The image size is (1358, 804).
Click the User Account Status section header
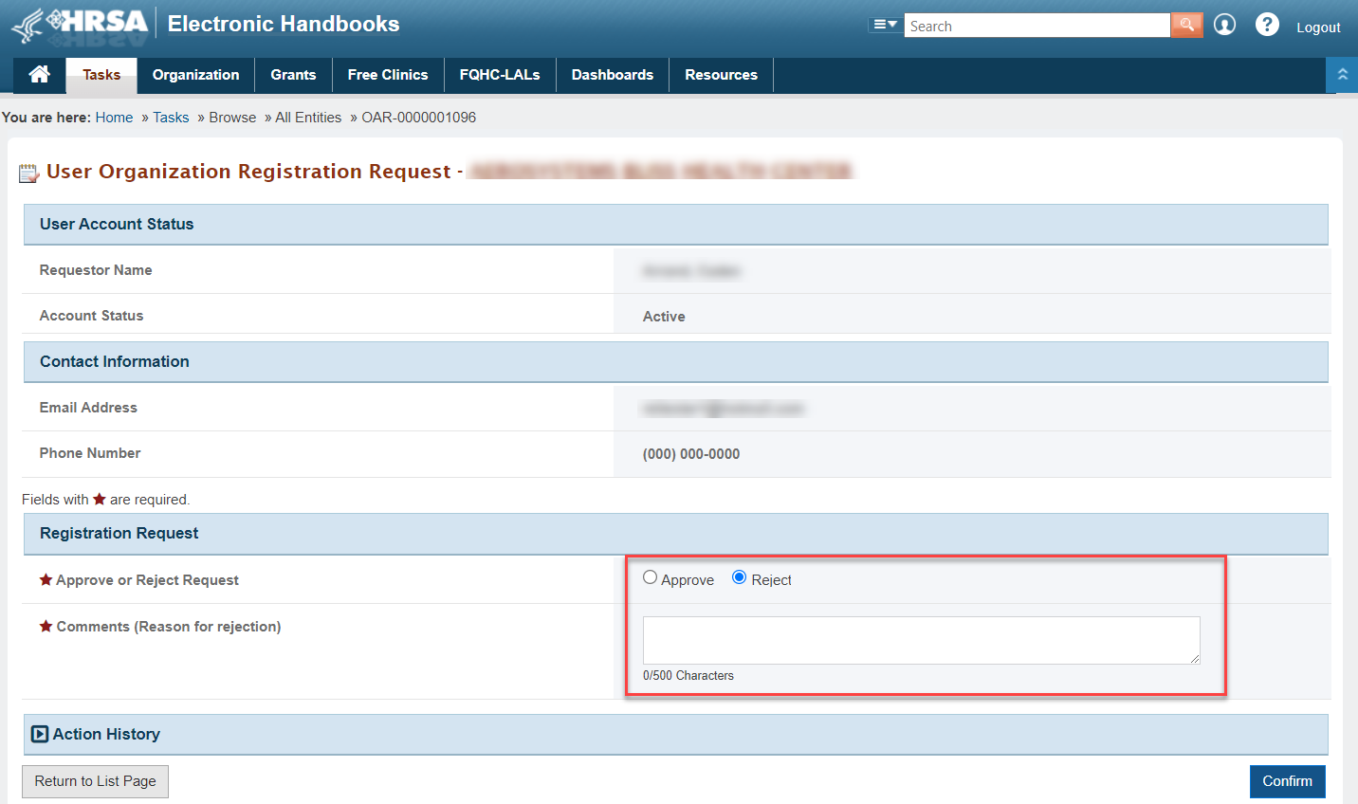[675, 225]
